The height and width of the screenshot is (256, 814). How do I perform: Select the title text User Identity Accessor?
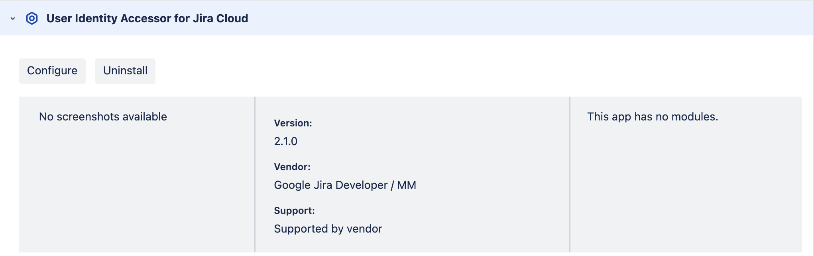pos(147,18)
